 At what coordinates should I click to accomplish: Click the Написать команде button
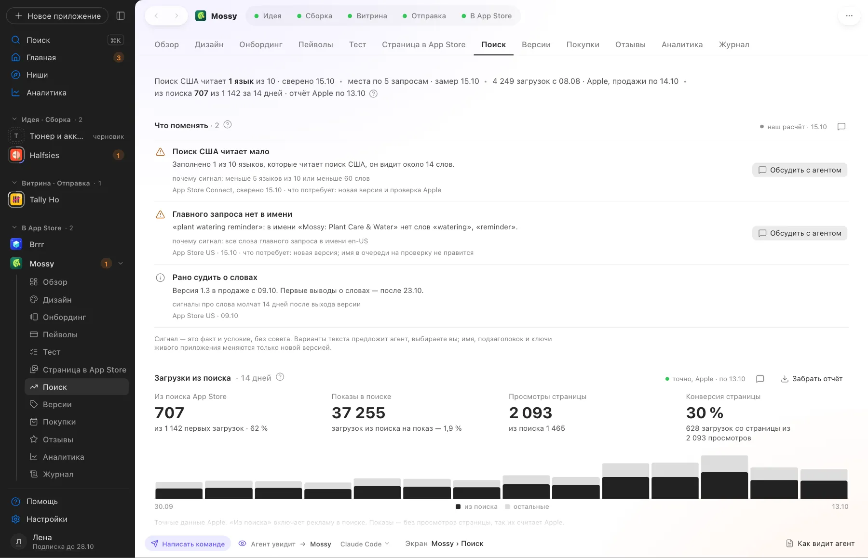pyautogui.click(x=188, y=544)
